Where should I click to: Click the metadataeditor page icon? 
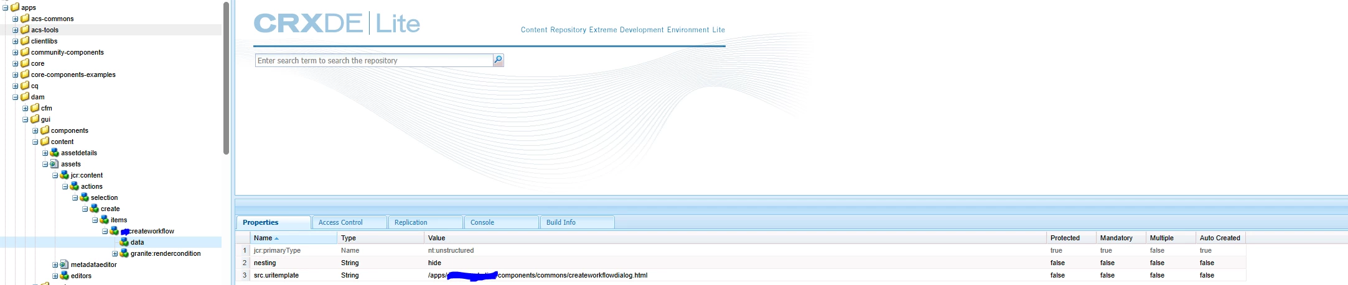(x=65, y=265)
